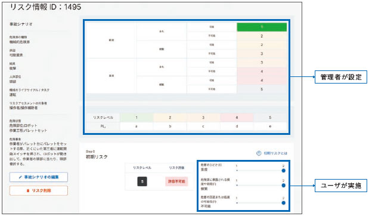
Task: Click the 重度 value under 危害のひどさ
Action: 204,169
